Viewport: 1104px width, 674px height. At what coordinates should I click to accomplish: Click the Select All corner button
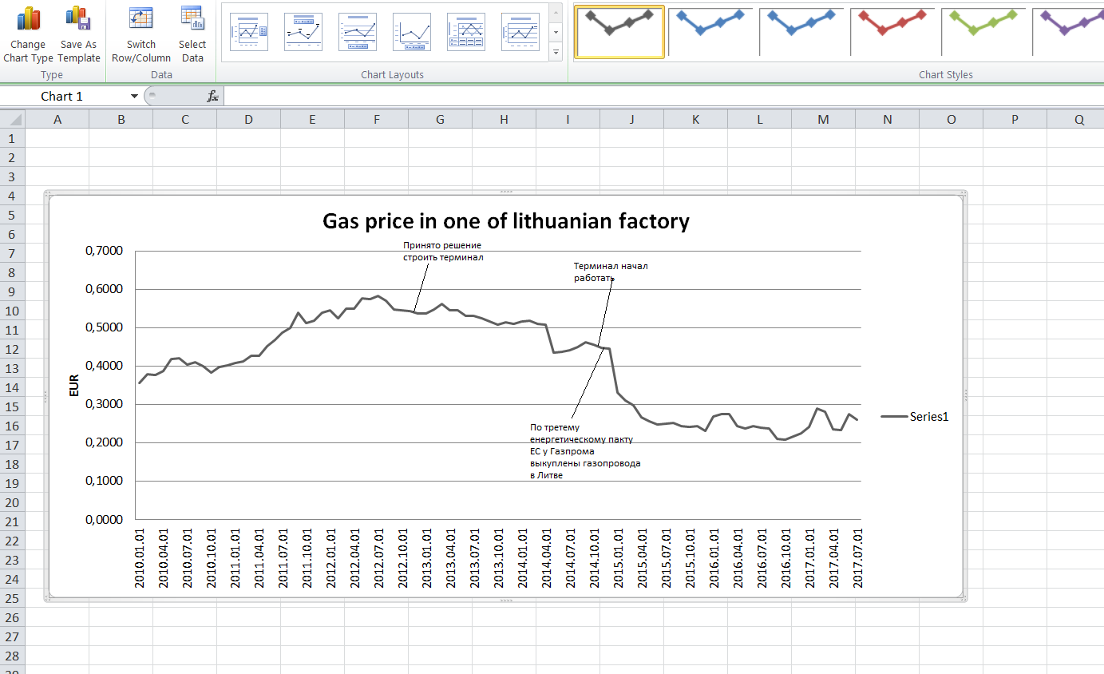coord(12,120)
